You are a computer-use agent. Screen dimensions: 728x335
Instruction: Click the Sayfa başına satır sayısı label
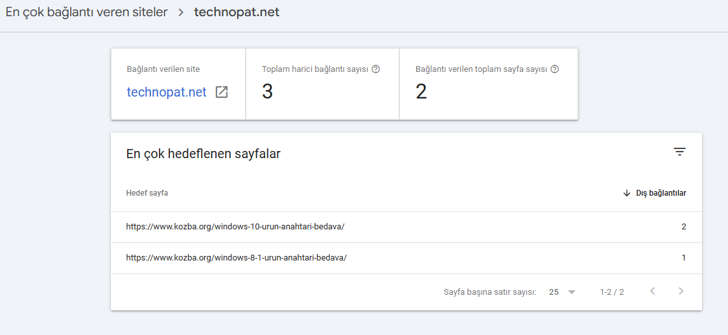[x=490, y=292]
